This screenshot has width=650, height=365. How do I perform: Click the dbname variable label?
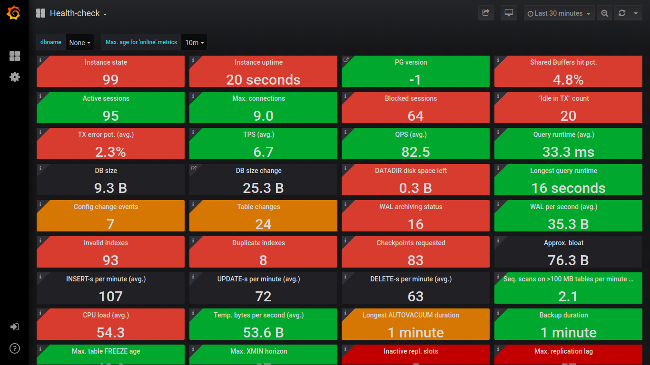coord(51,42)
